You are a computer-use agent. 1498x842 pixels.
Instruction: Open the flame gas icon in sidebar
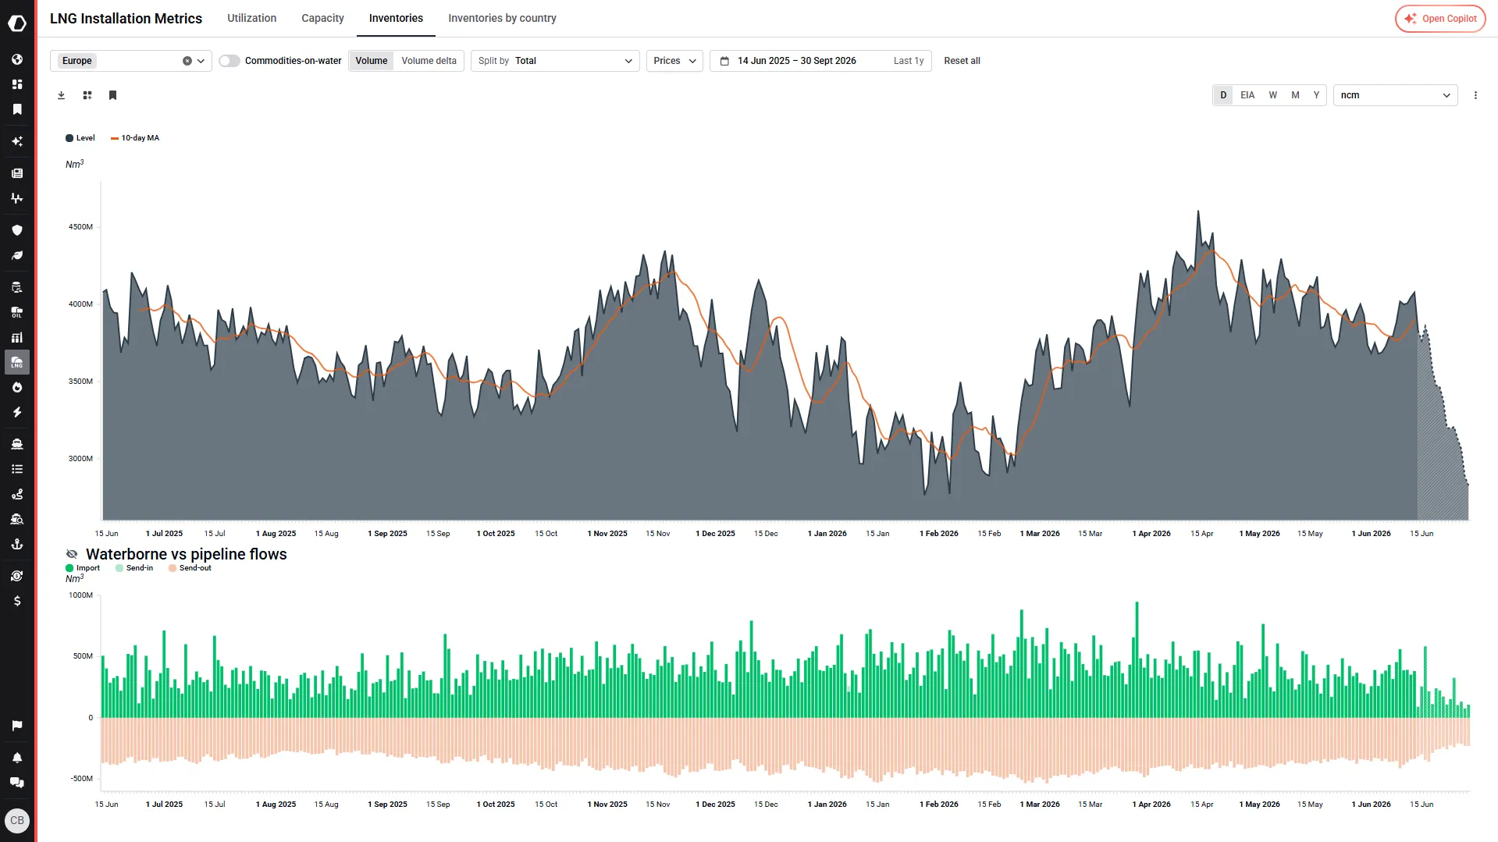point(17,387)
